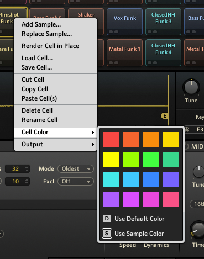Viewport: 204px width, 259px height.
Task: Select Use Sample Color label
Action: point(139,234)
